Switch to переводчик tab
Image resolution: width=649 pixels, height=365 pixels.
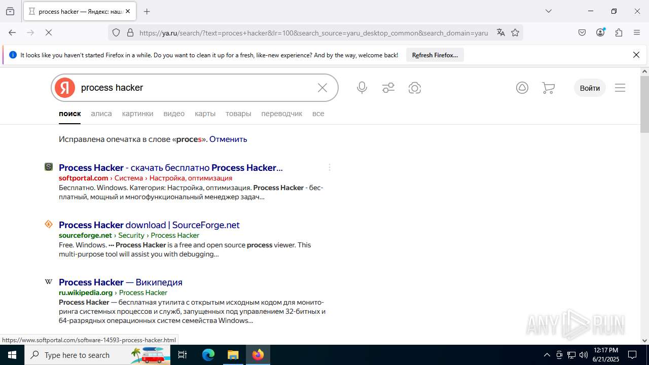(281, 114)
